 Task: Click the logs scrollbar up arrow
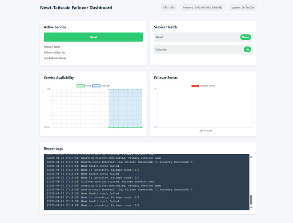coord(251,157)
